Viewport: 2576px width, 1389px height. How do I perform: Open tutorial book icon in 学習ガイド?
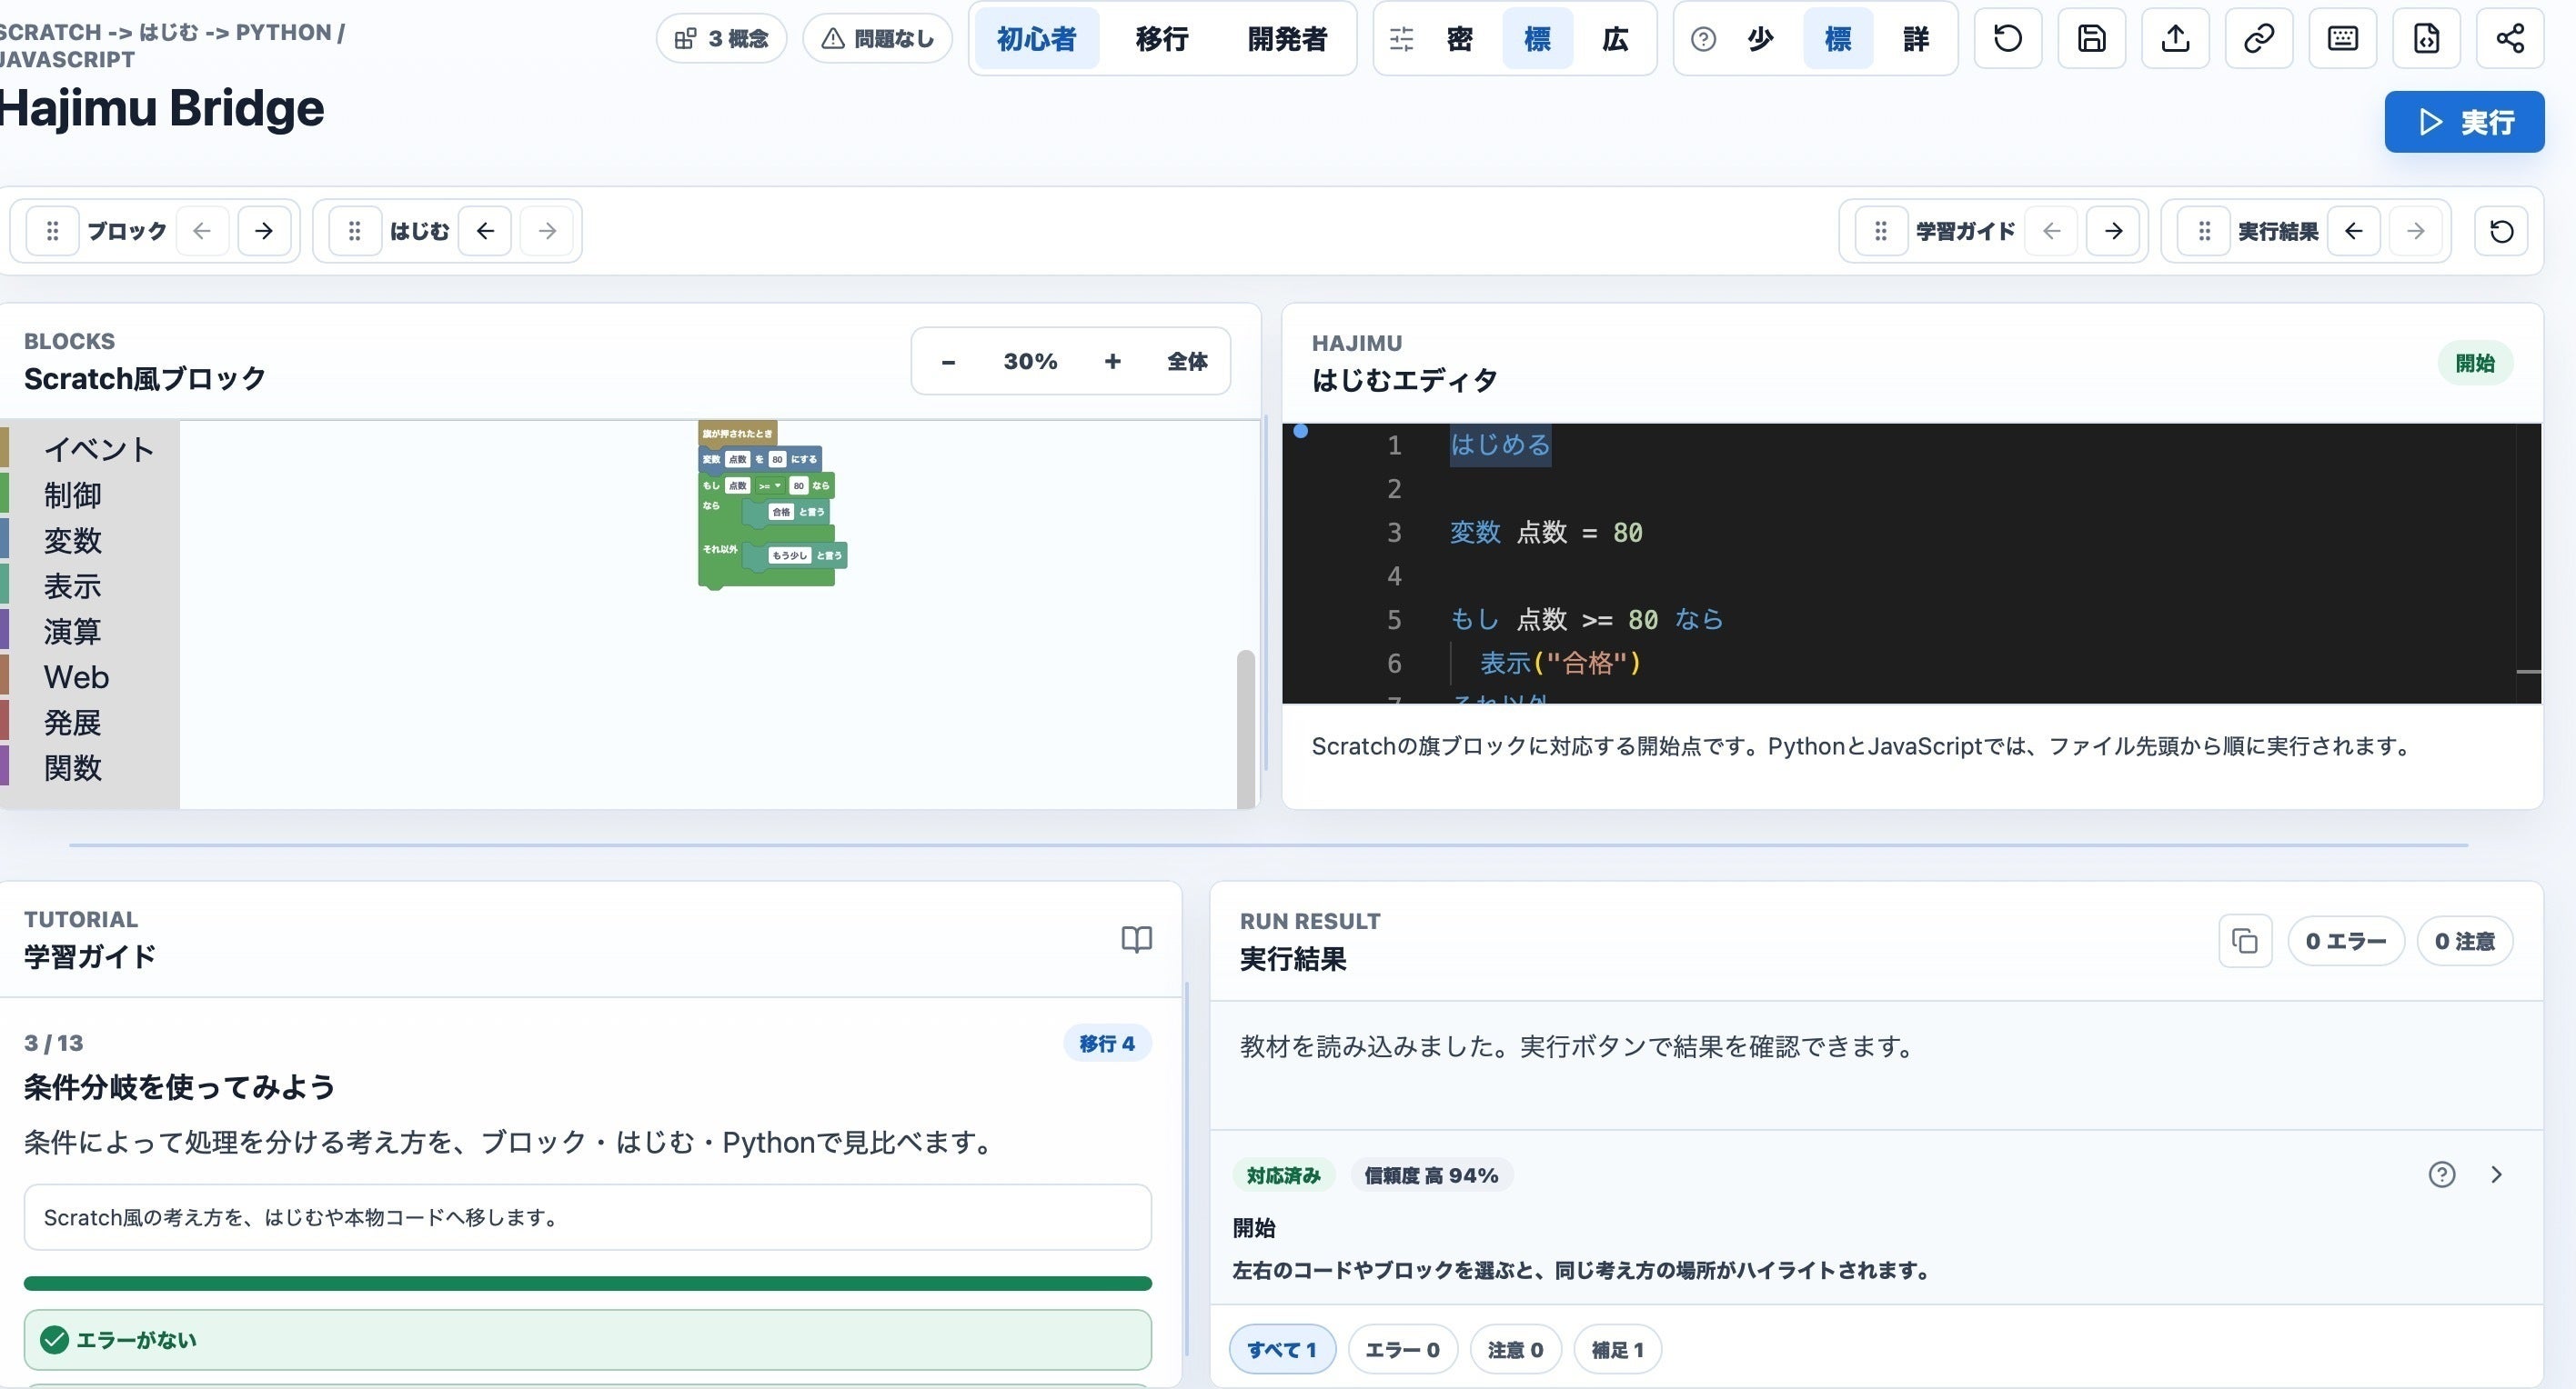1136,939
